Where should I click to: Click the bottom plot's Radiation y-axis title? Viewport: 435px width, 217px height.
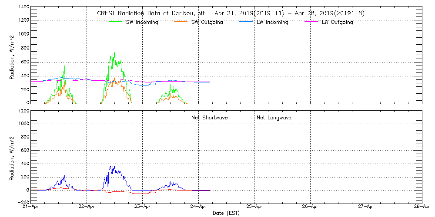(13, 157)
